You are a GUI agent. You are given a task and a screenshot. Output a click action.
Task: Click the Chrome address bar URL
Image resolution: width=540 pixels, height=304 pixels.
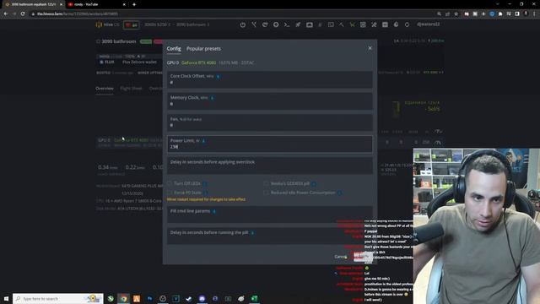[x=78, y=14]
